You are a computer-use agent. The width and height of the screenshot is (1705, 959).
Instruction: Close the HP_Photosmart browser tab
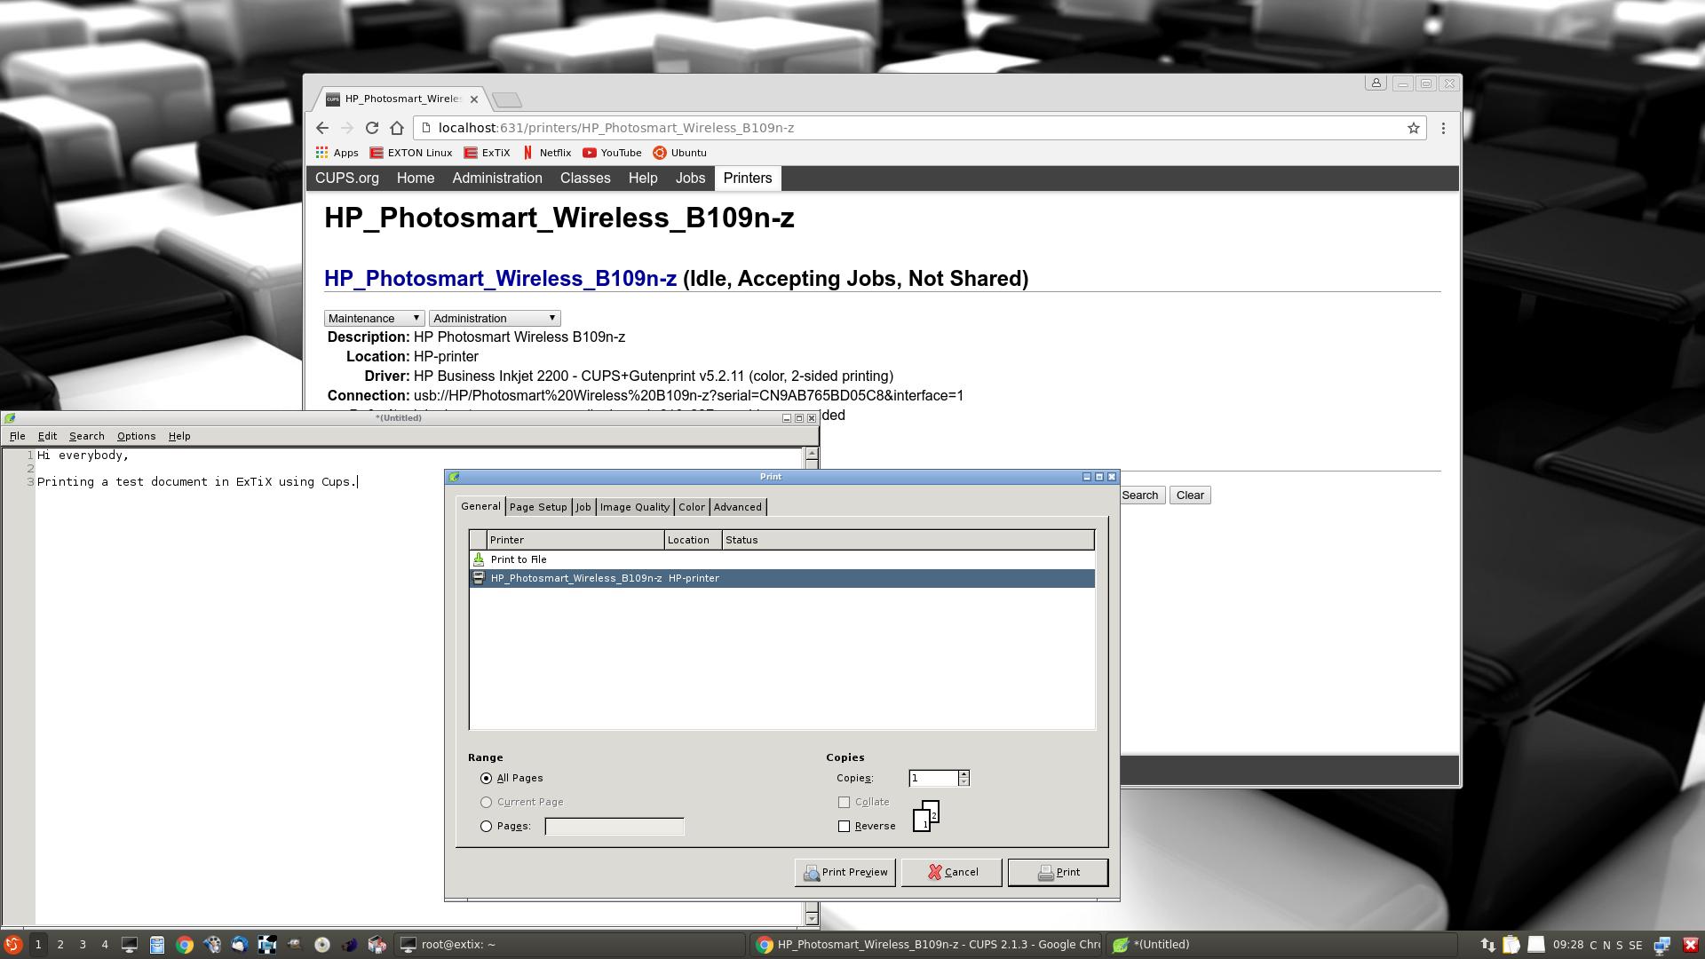tap(474, 99)
